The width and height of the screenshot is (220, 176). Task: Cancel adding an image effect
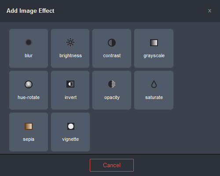tap(112, 165)
